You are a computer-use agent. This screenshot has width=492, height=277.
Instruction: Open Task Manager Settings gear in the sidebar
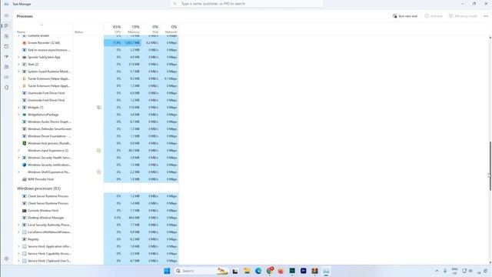tap(6, 259)
